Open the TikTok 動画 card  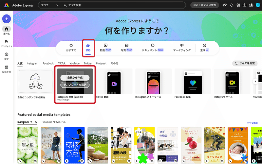point(114,81)
